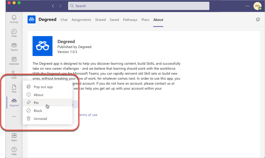The height and width of the screenshot is (158, 265).
Task: Switch to the Shared tab
Action: (100, 20)
